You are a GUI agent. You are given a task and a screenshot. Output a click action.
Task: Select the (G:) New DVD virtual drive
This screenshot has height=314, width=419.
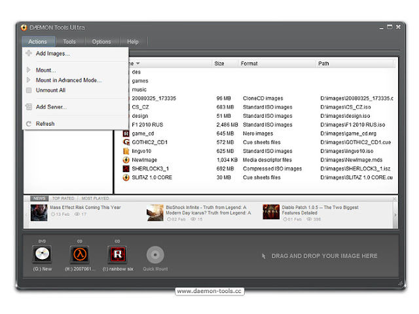click(x=42, y=254)
